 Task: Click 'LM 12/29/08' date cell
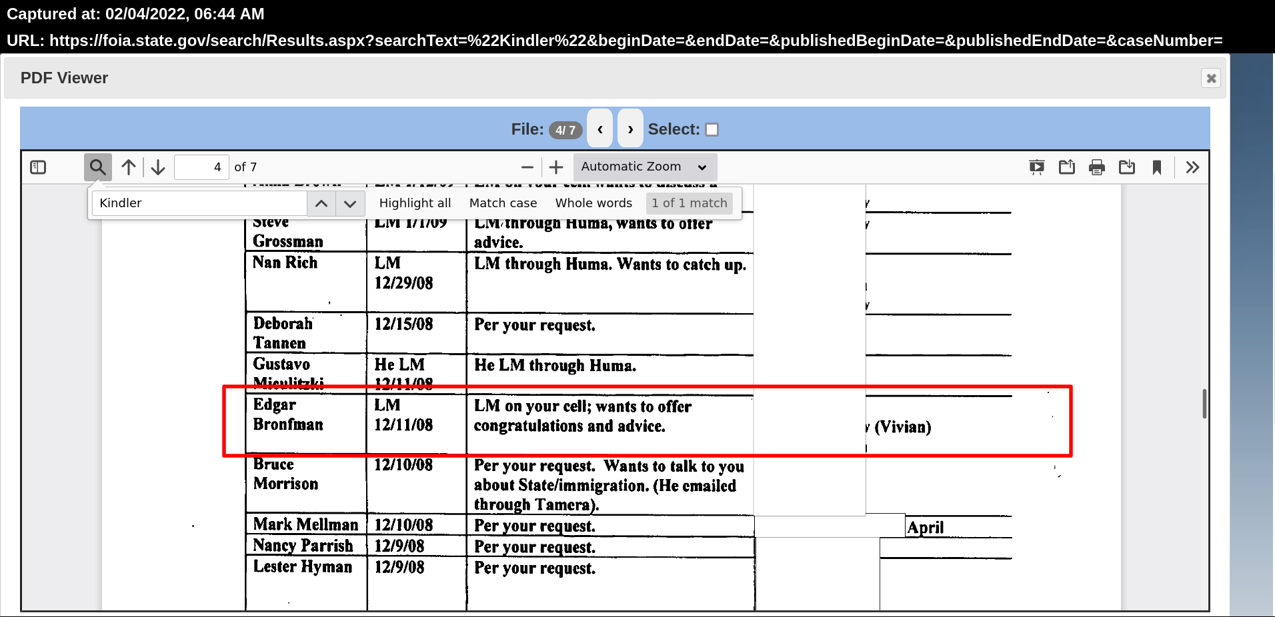click(x=416, y=281)
